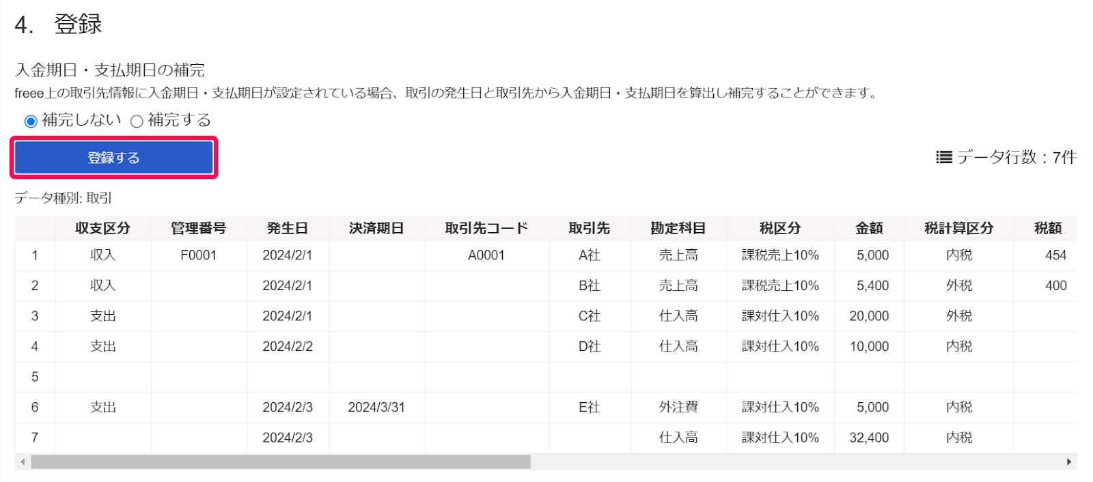The width and height of the screenshot is (1093, 482).
Task: Click the 内税 cell in A社 row
Action: (959, 255)
